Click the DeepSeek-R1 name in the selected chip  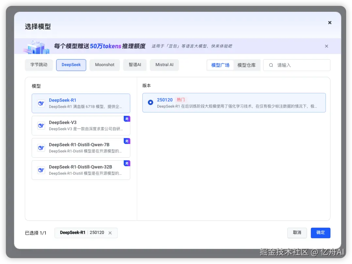(x=72, y=233)
